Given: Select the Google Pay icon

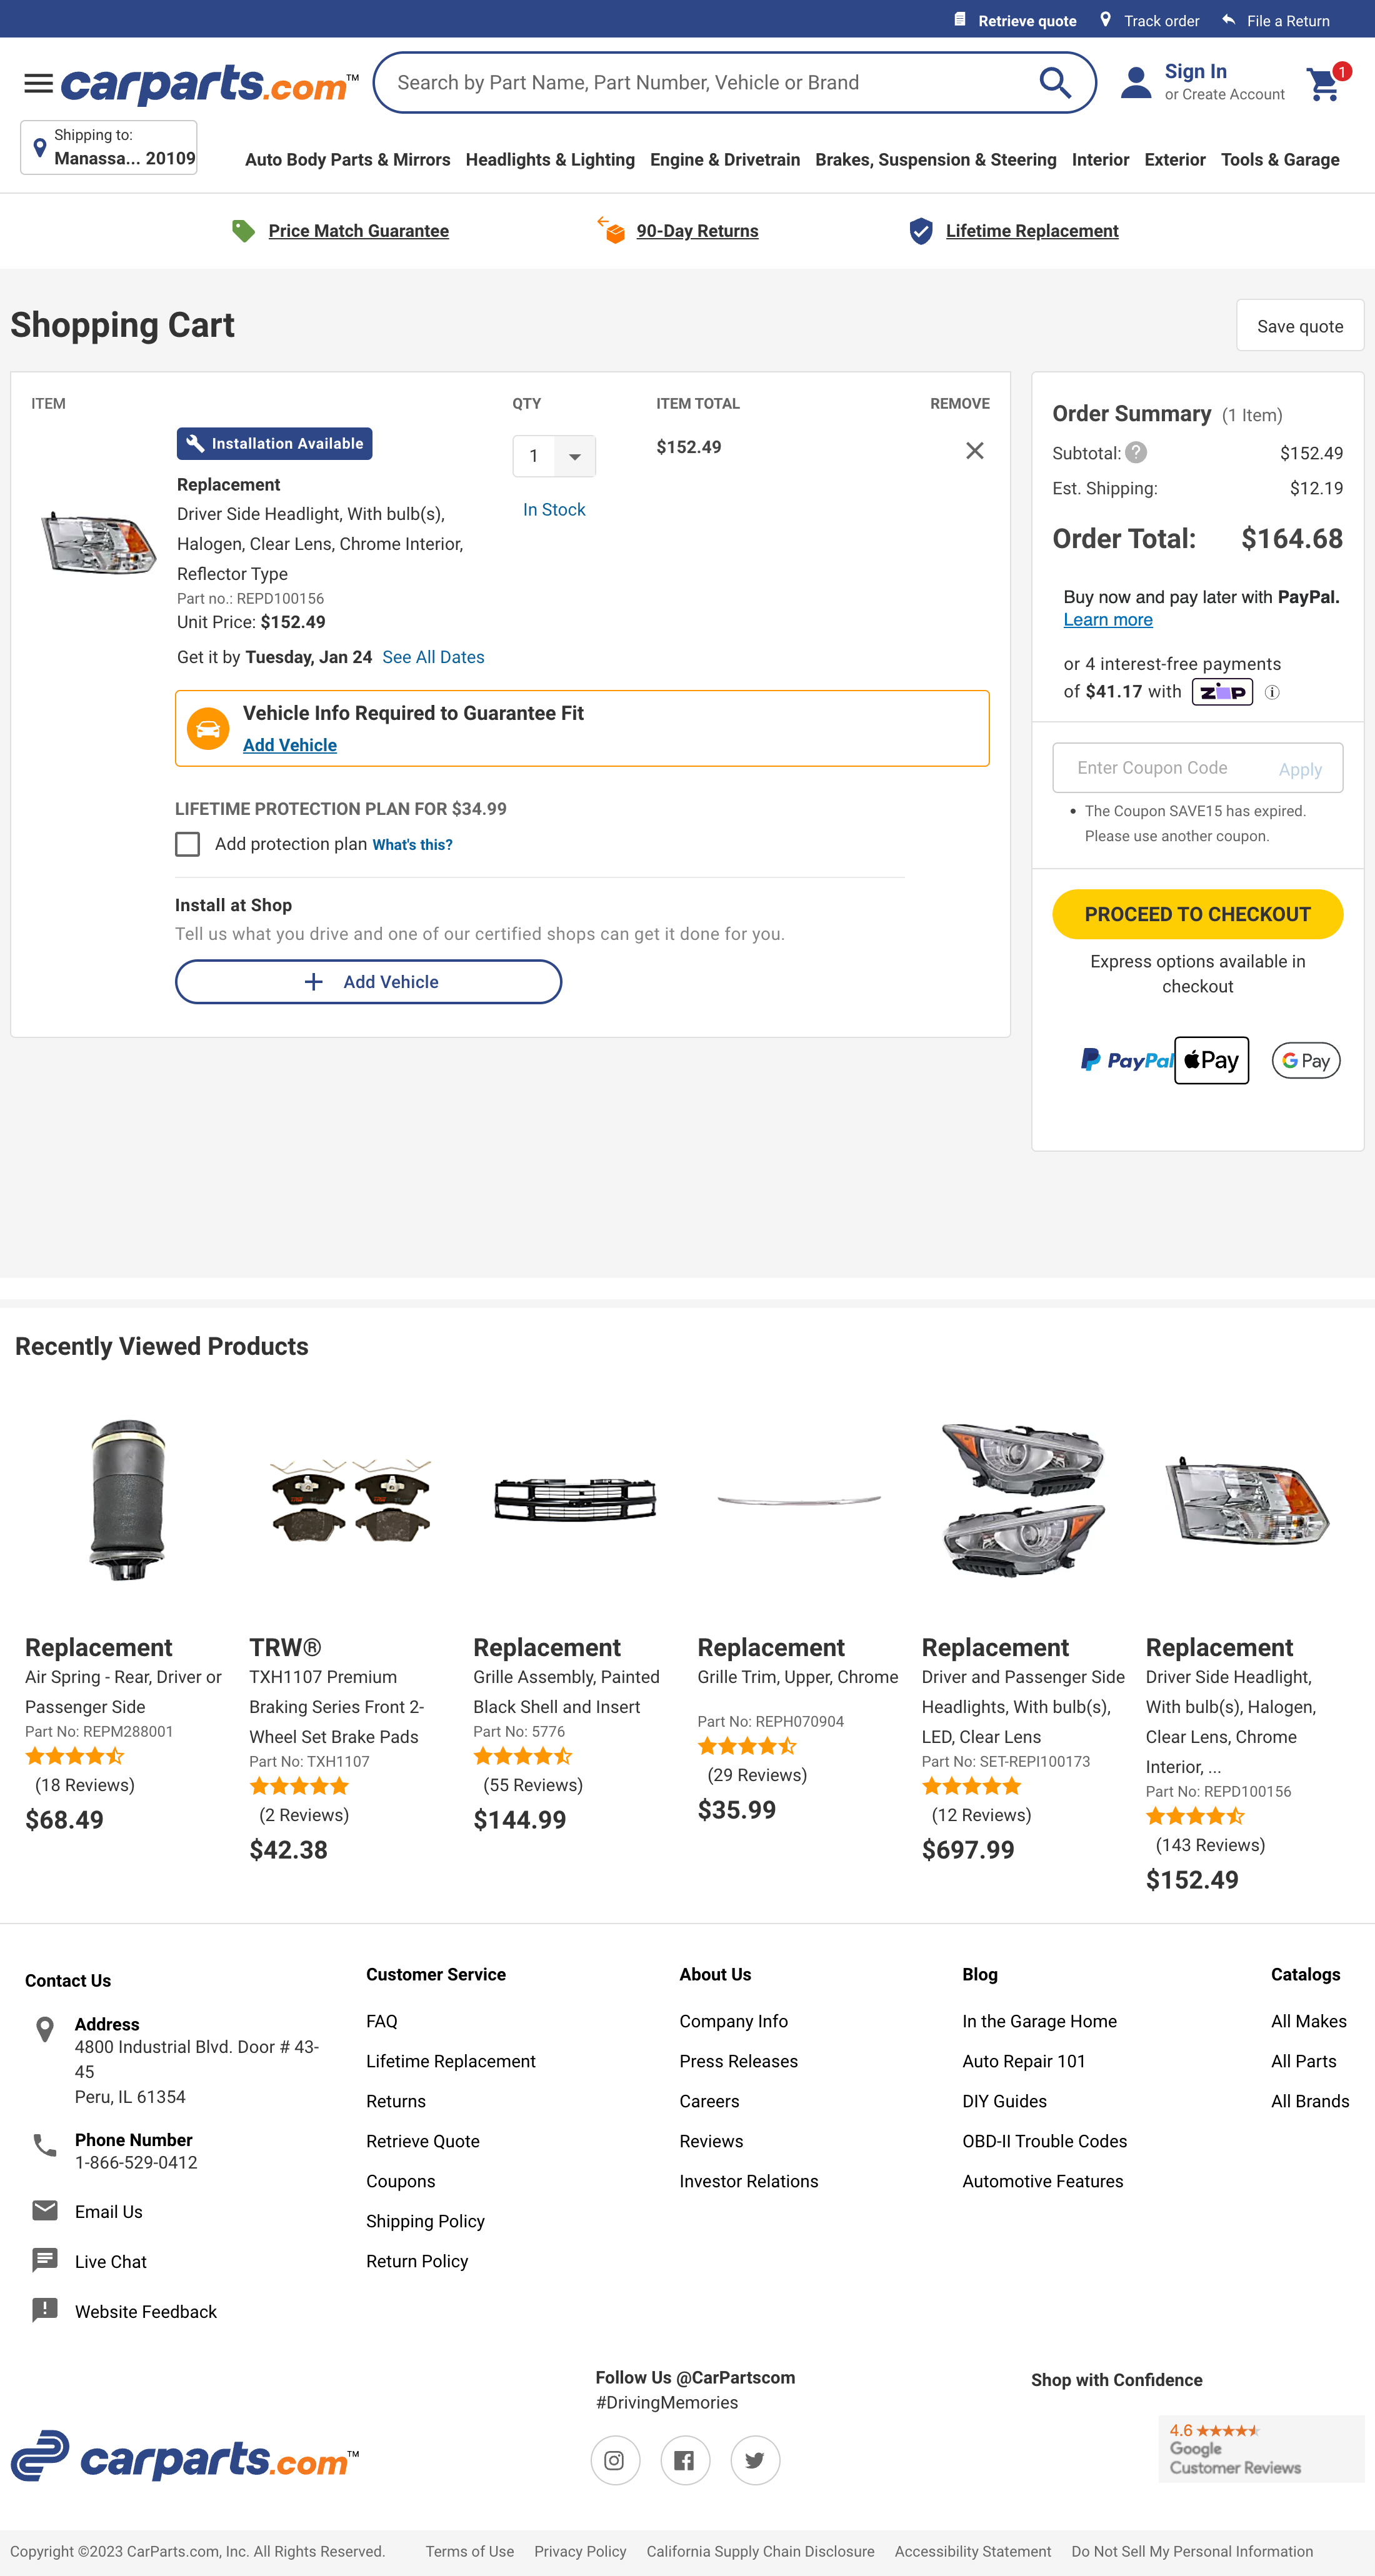Looking at the screenshot, I should pos(1305,1060).
